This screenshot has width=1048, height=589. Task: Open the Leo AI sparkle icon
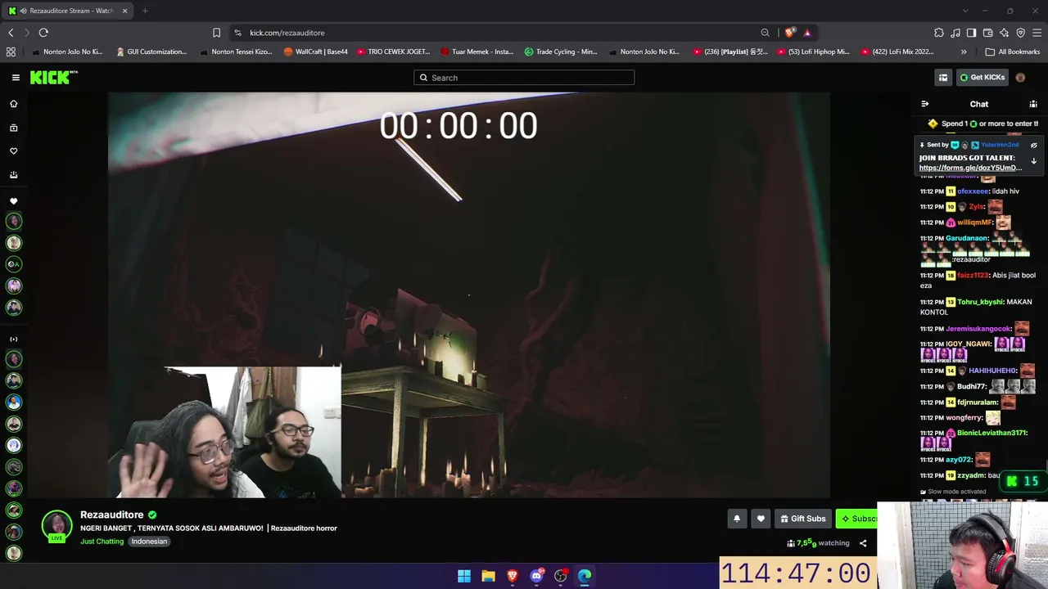click(x=1005, y=33)
